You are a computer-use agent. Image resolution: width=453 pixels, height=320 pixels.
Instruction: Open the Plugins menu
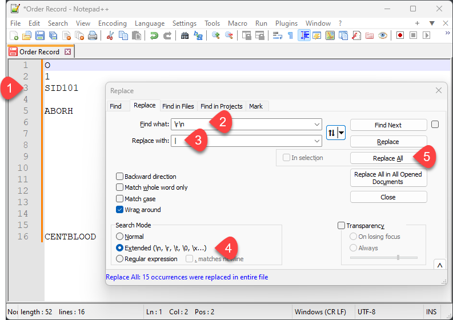(286, 23)
